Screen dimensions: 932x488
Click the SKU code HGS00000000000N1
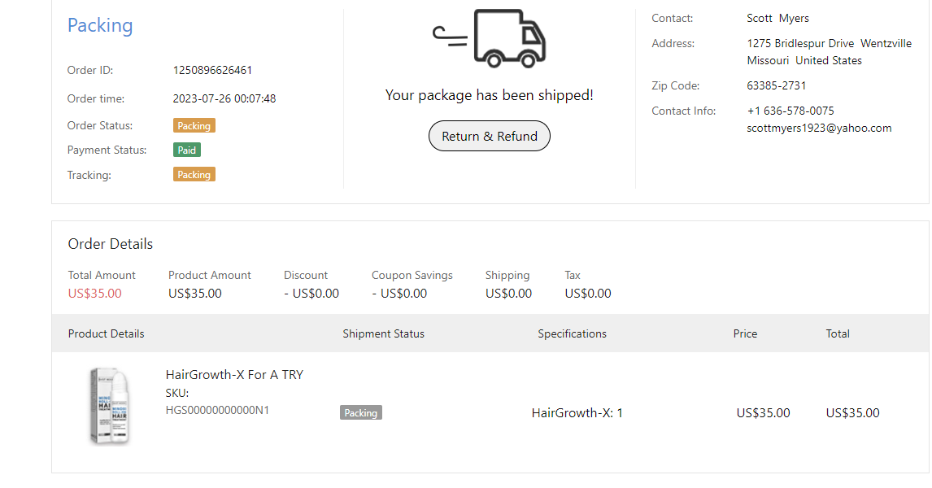[x=217, y=410]
